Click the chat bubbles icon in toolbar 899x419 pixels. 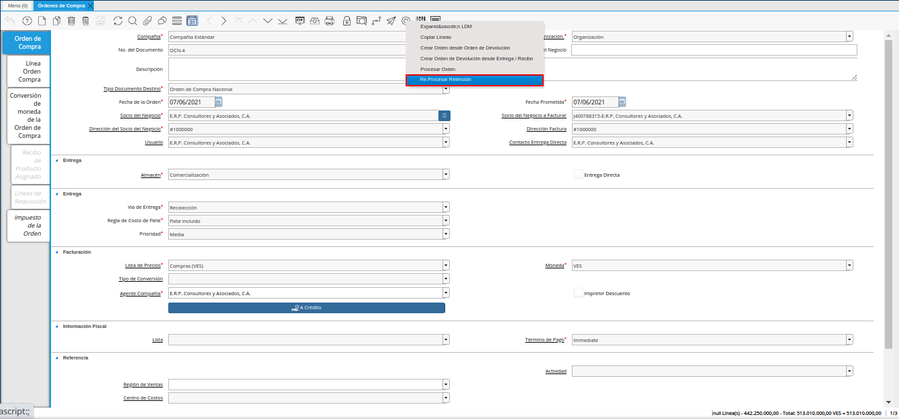pyautogui.click(x=162, y=21)
